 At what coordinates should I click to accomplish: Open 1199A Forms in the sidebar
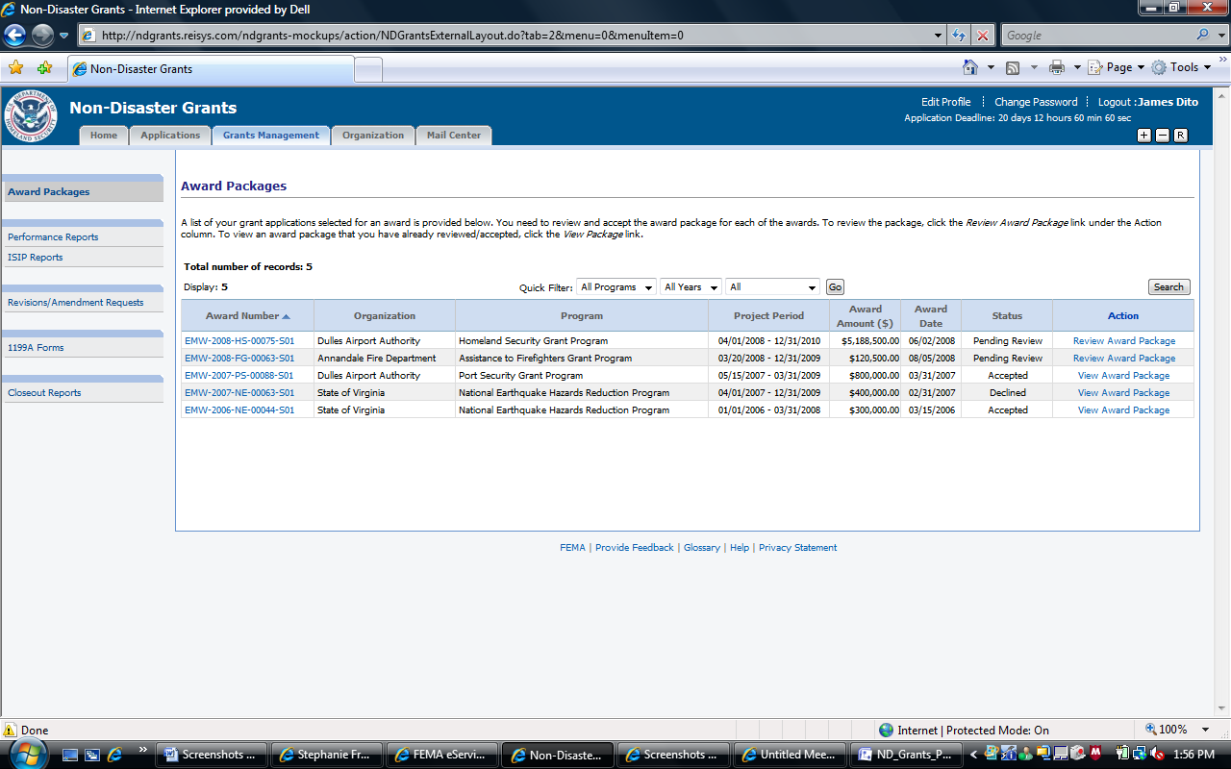point(36,347)
